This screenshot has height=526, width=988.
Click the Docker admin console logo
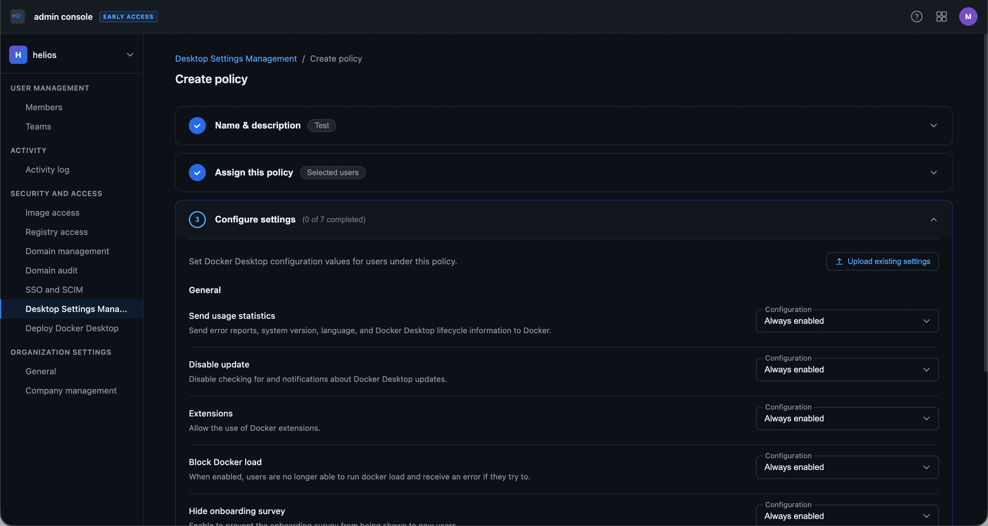coord(17,16)
